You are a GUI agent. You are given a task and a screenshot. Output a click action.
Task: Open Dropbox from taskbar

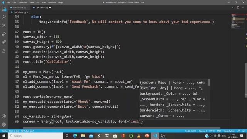(107, 136)
